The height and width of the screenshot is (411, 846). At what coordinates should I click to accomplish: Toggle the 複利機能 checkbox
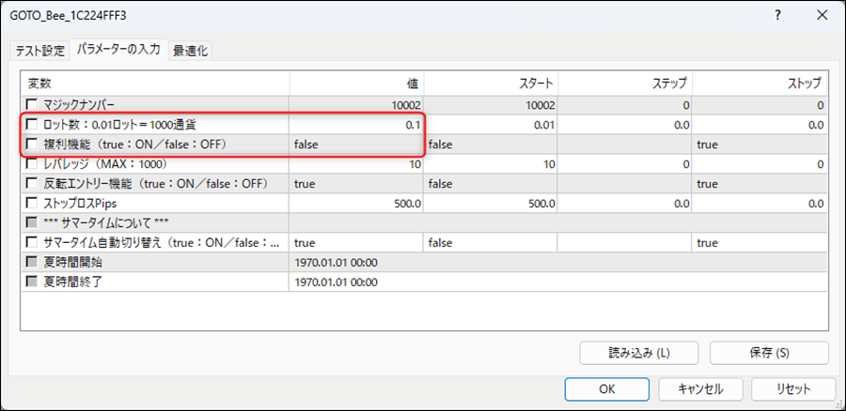point(33,144)
